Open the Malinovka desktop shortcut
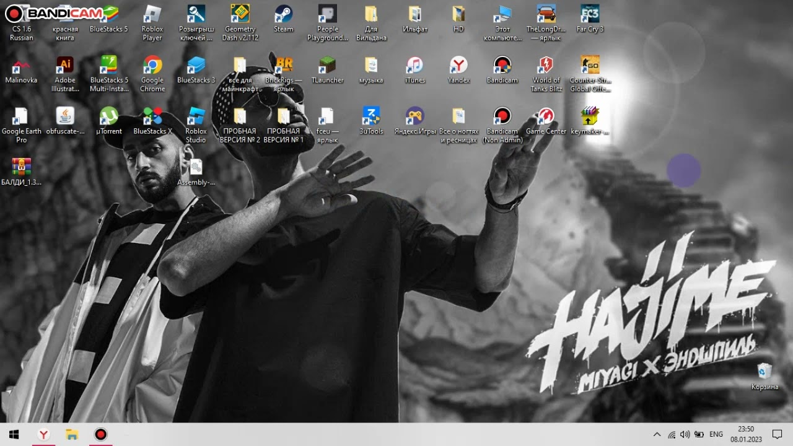793x446 pixels. click(22, 70)
